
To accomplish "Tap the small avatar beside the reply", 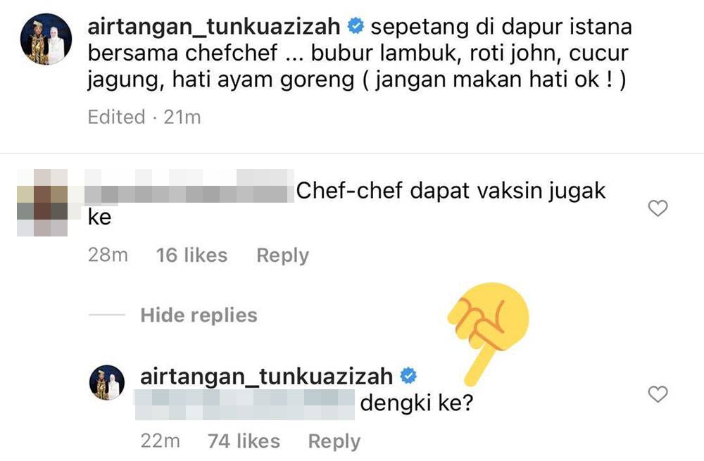I will (107, 382).
